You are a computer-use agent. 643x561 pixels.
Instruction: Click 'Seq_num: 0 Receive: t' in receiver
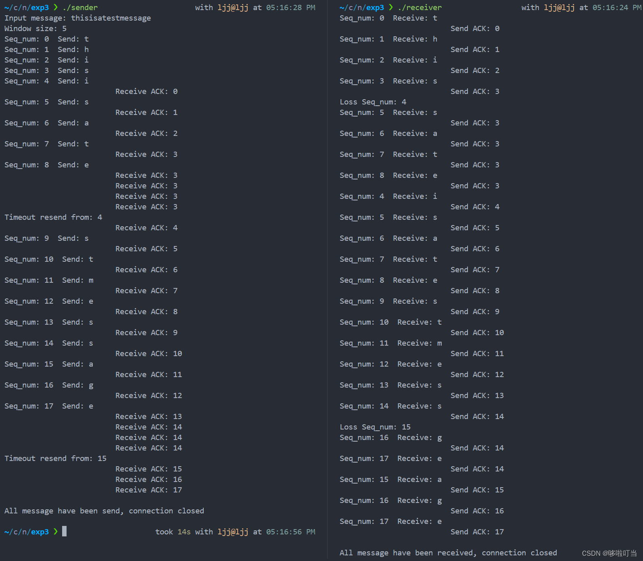388,18
